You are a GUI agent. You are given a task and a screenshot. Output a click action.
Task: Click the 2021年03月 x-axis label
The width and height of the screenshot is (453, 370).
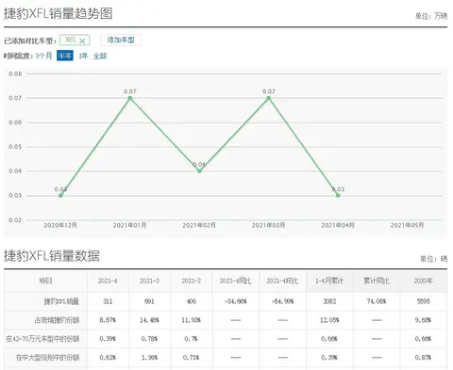269,225
